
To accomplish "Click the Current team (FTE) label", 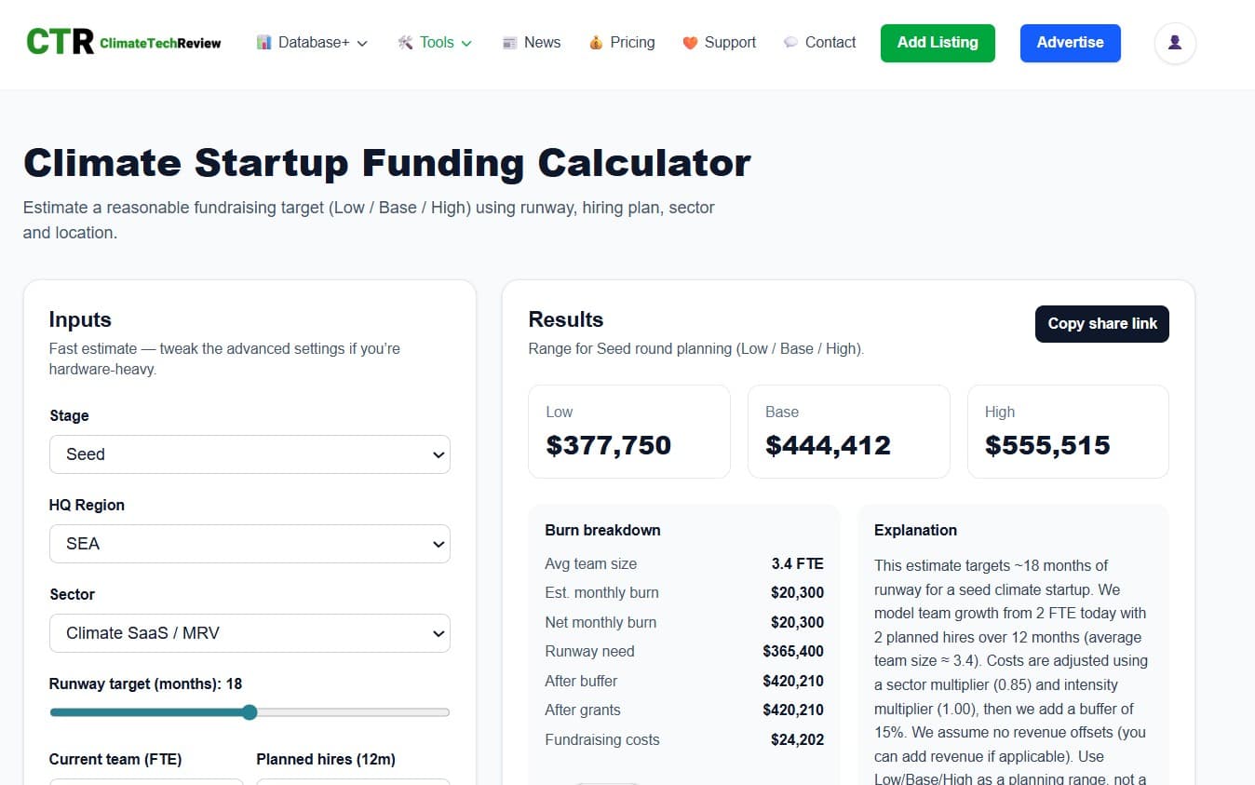I will pos(115,759).
